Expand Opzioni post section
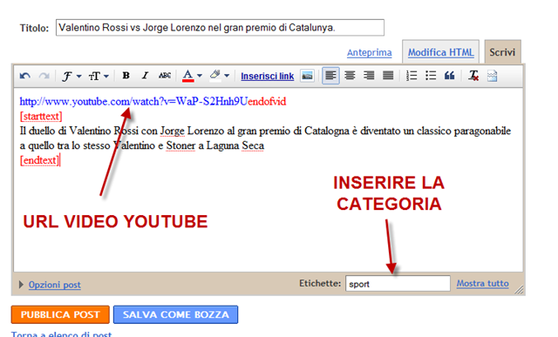The width and height of the screenshot is (558, 337). tap(54, 285)
